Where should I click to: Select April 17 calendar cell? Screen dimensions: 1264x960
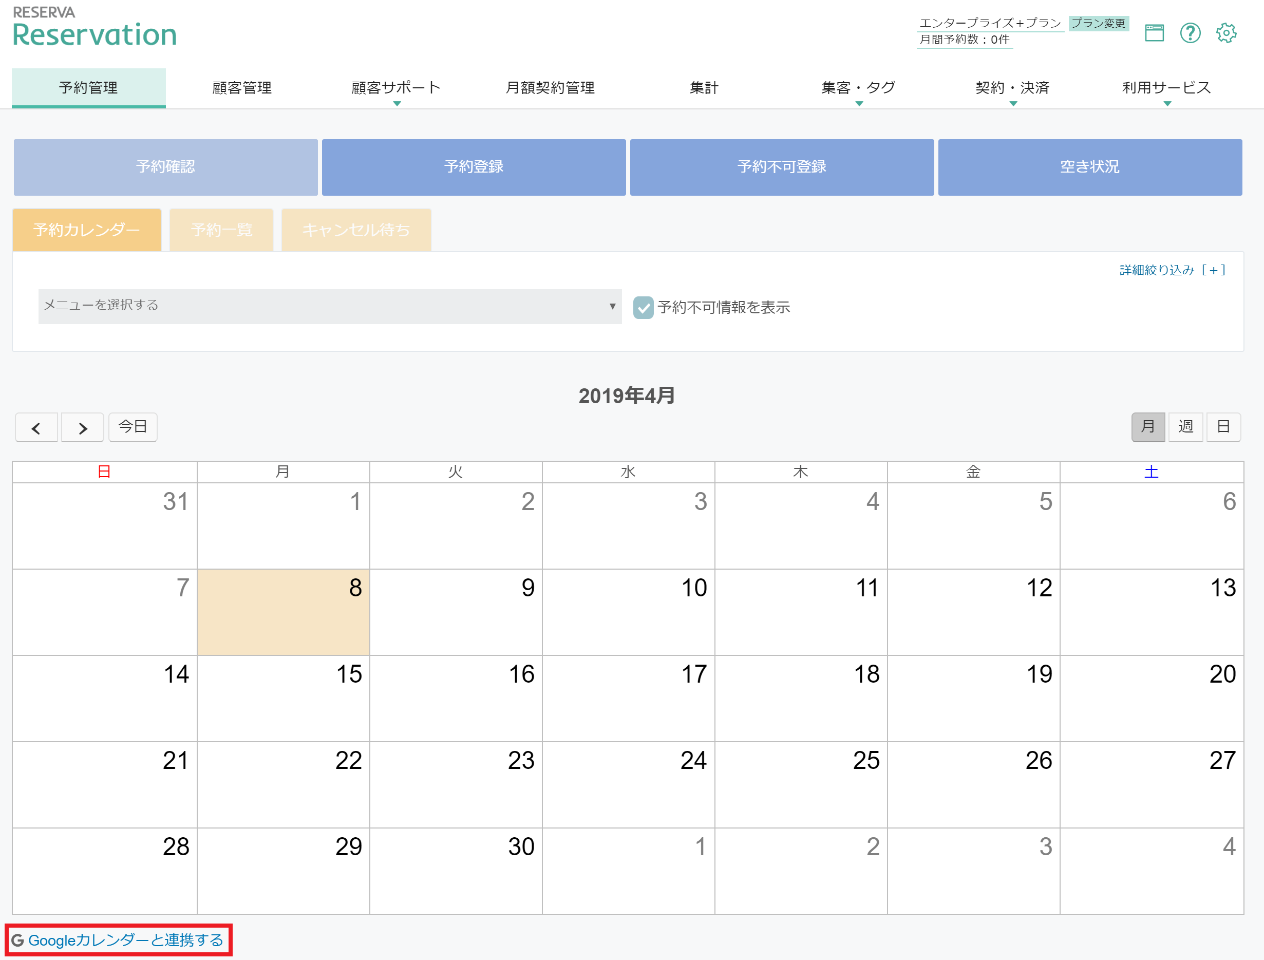click(629, 698)
